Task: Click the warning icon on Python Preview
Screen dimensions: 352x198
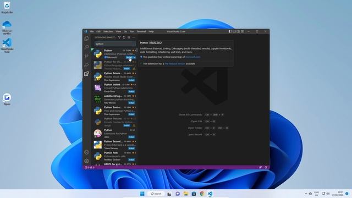Action: (134, 125)
